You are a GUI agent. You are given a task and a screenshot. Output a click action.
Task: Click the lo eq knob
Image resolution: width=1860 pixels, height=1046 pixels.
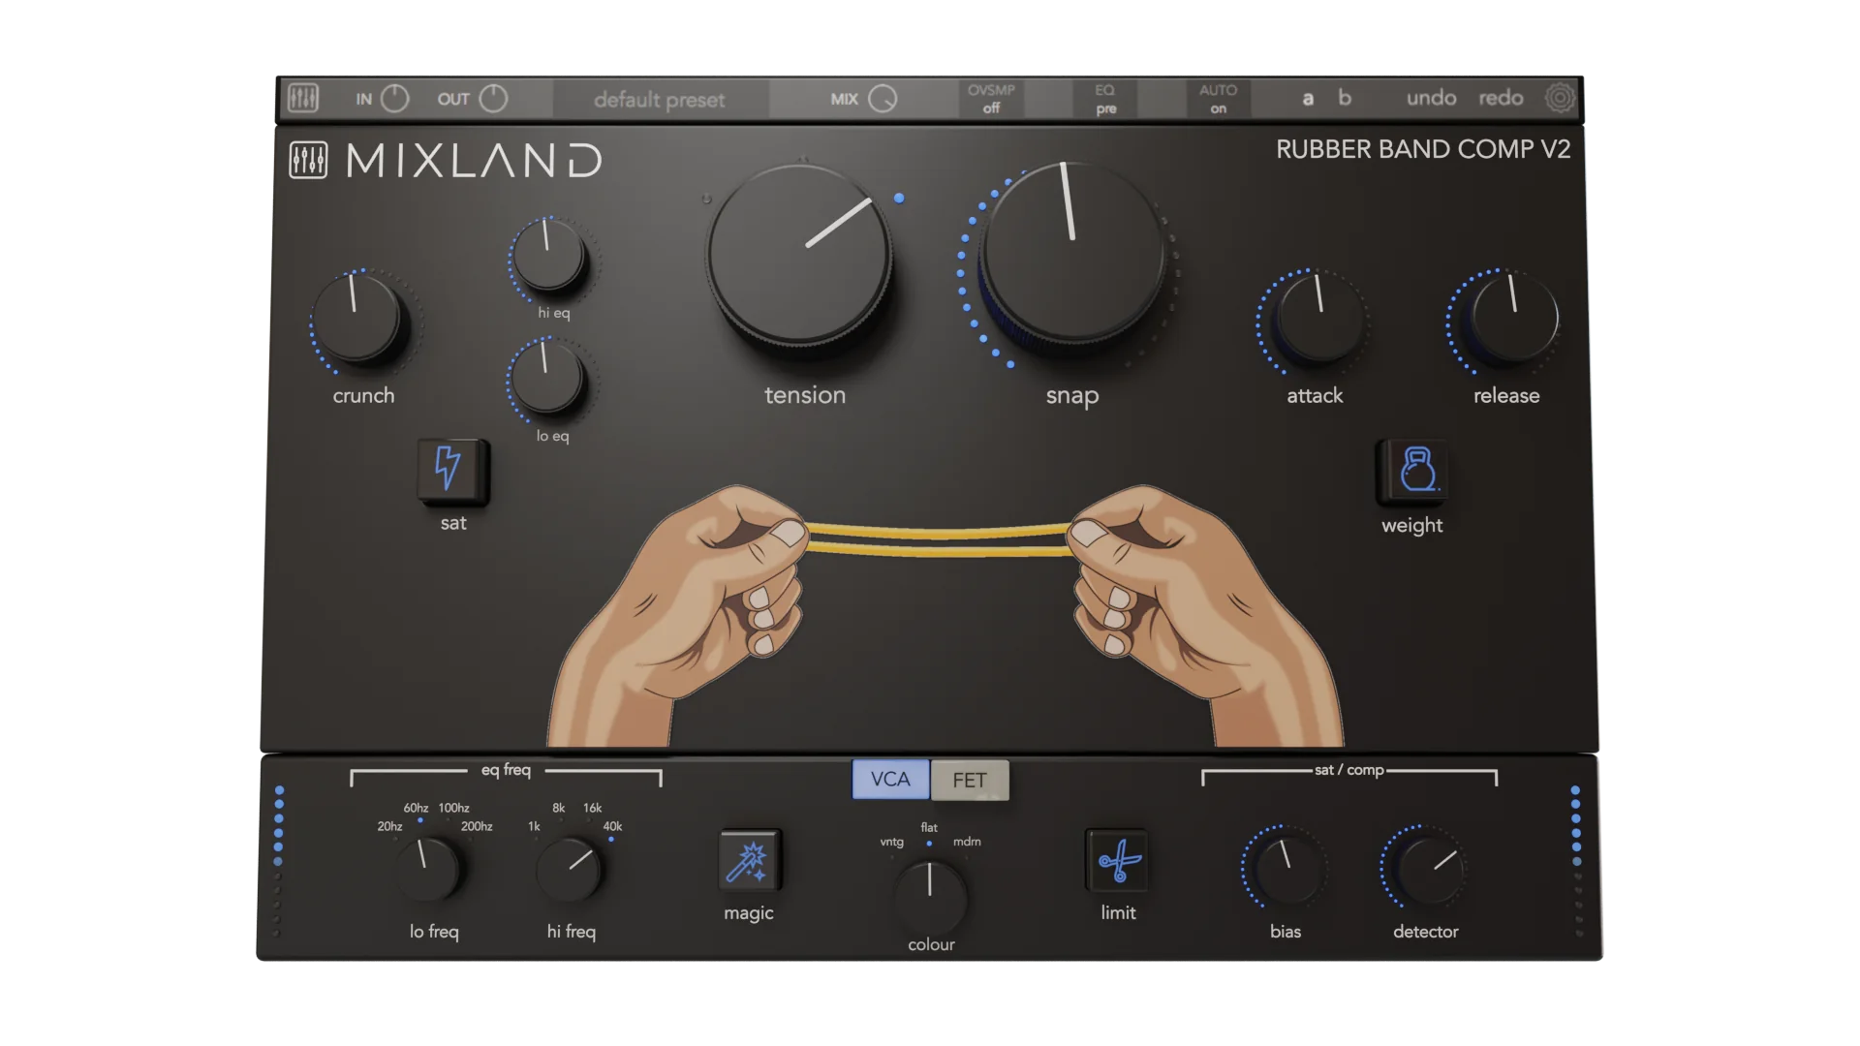(547, 378)
